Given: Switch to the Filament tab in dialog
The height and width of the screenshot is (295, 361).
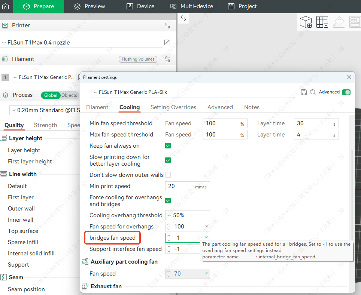Looking at the screenshot, I should pos(97,107).
